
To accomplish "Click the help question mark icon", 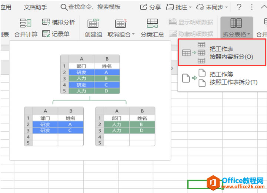I will (x=239, y=7).
